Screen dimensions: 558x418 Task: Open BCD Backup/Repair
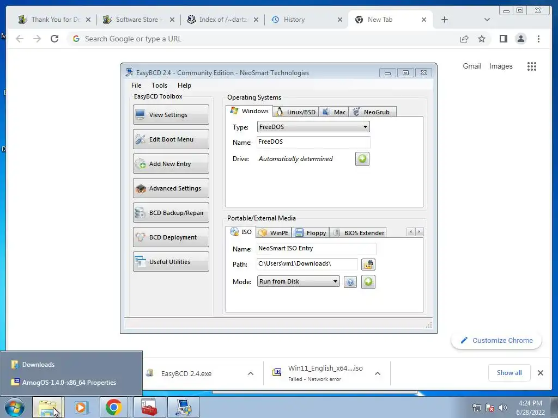(171, 213)
